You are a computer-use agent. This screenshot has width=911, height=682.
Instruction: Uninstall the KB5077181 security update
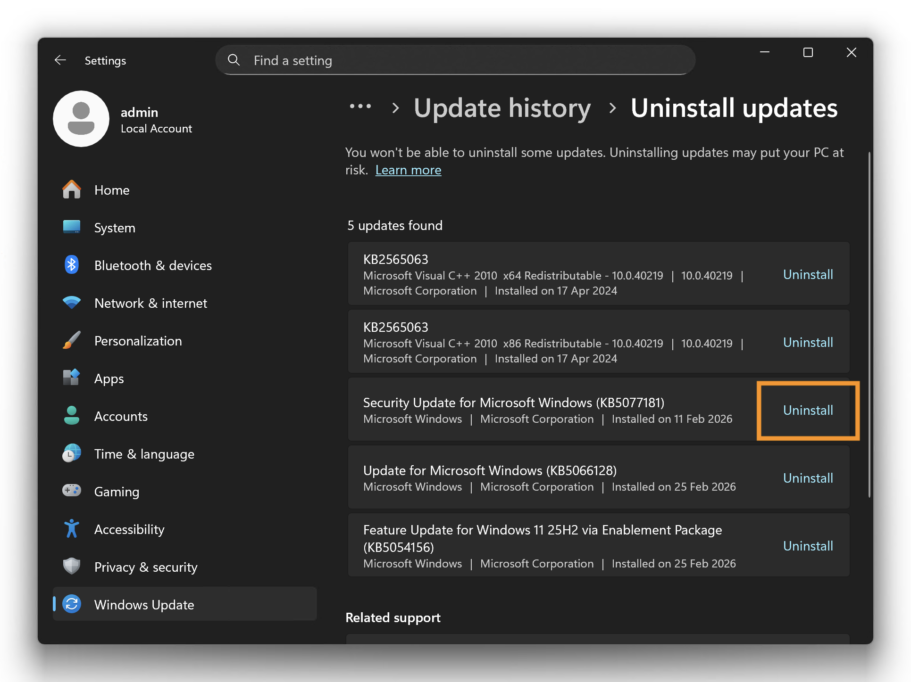click(808, 410)
